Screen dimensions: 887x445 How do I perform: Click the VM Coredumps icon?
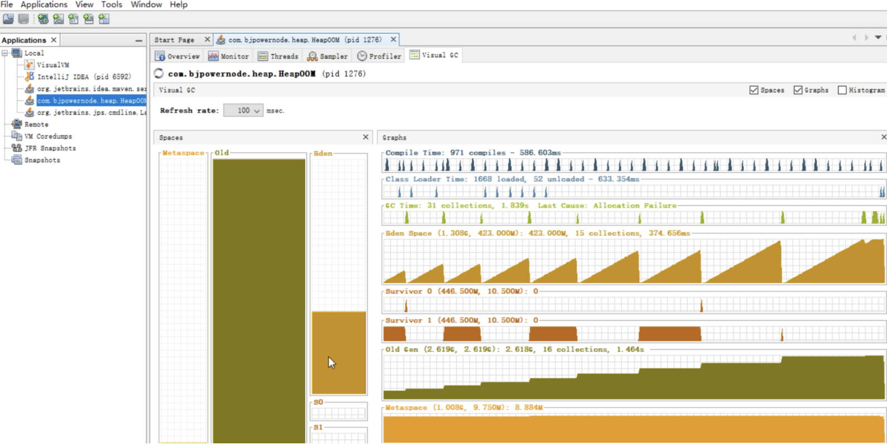pyautogui.click(x=17, y=136)
